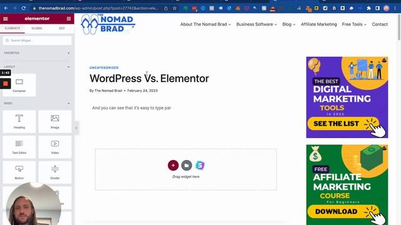Open the Chrome three-dot menu
Viewport: 401px width, 225px height.
click(395, 8)
